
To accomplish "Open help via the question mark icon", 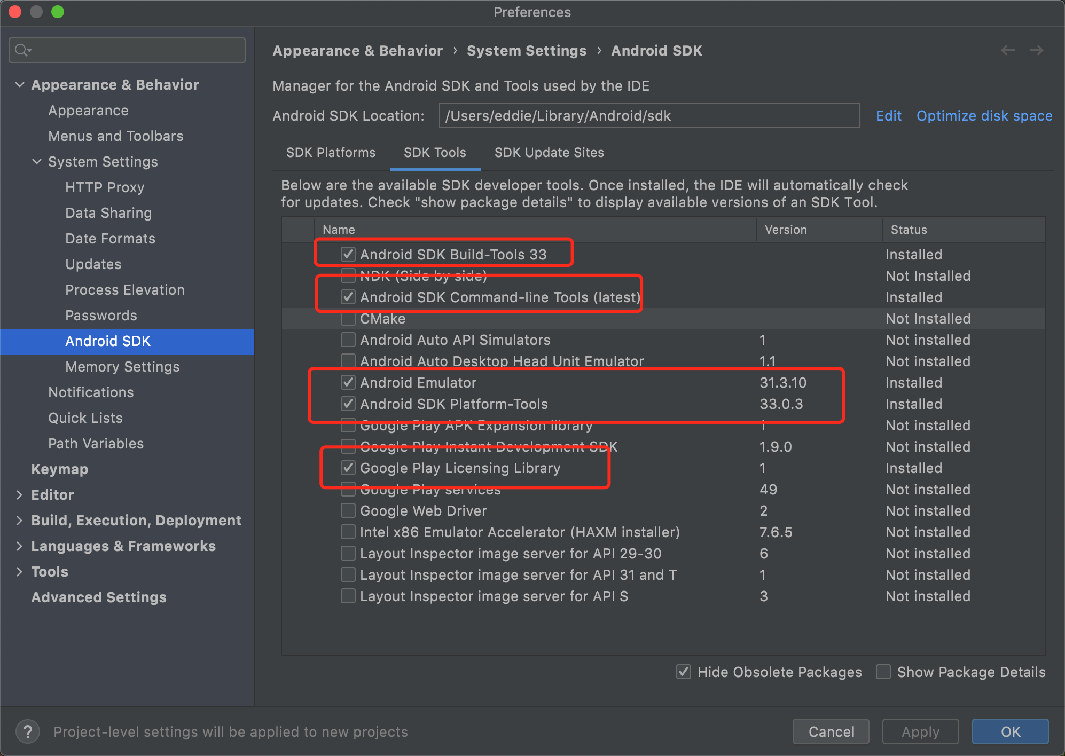I will (x=28, y=731).
